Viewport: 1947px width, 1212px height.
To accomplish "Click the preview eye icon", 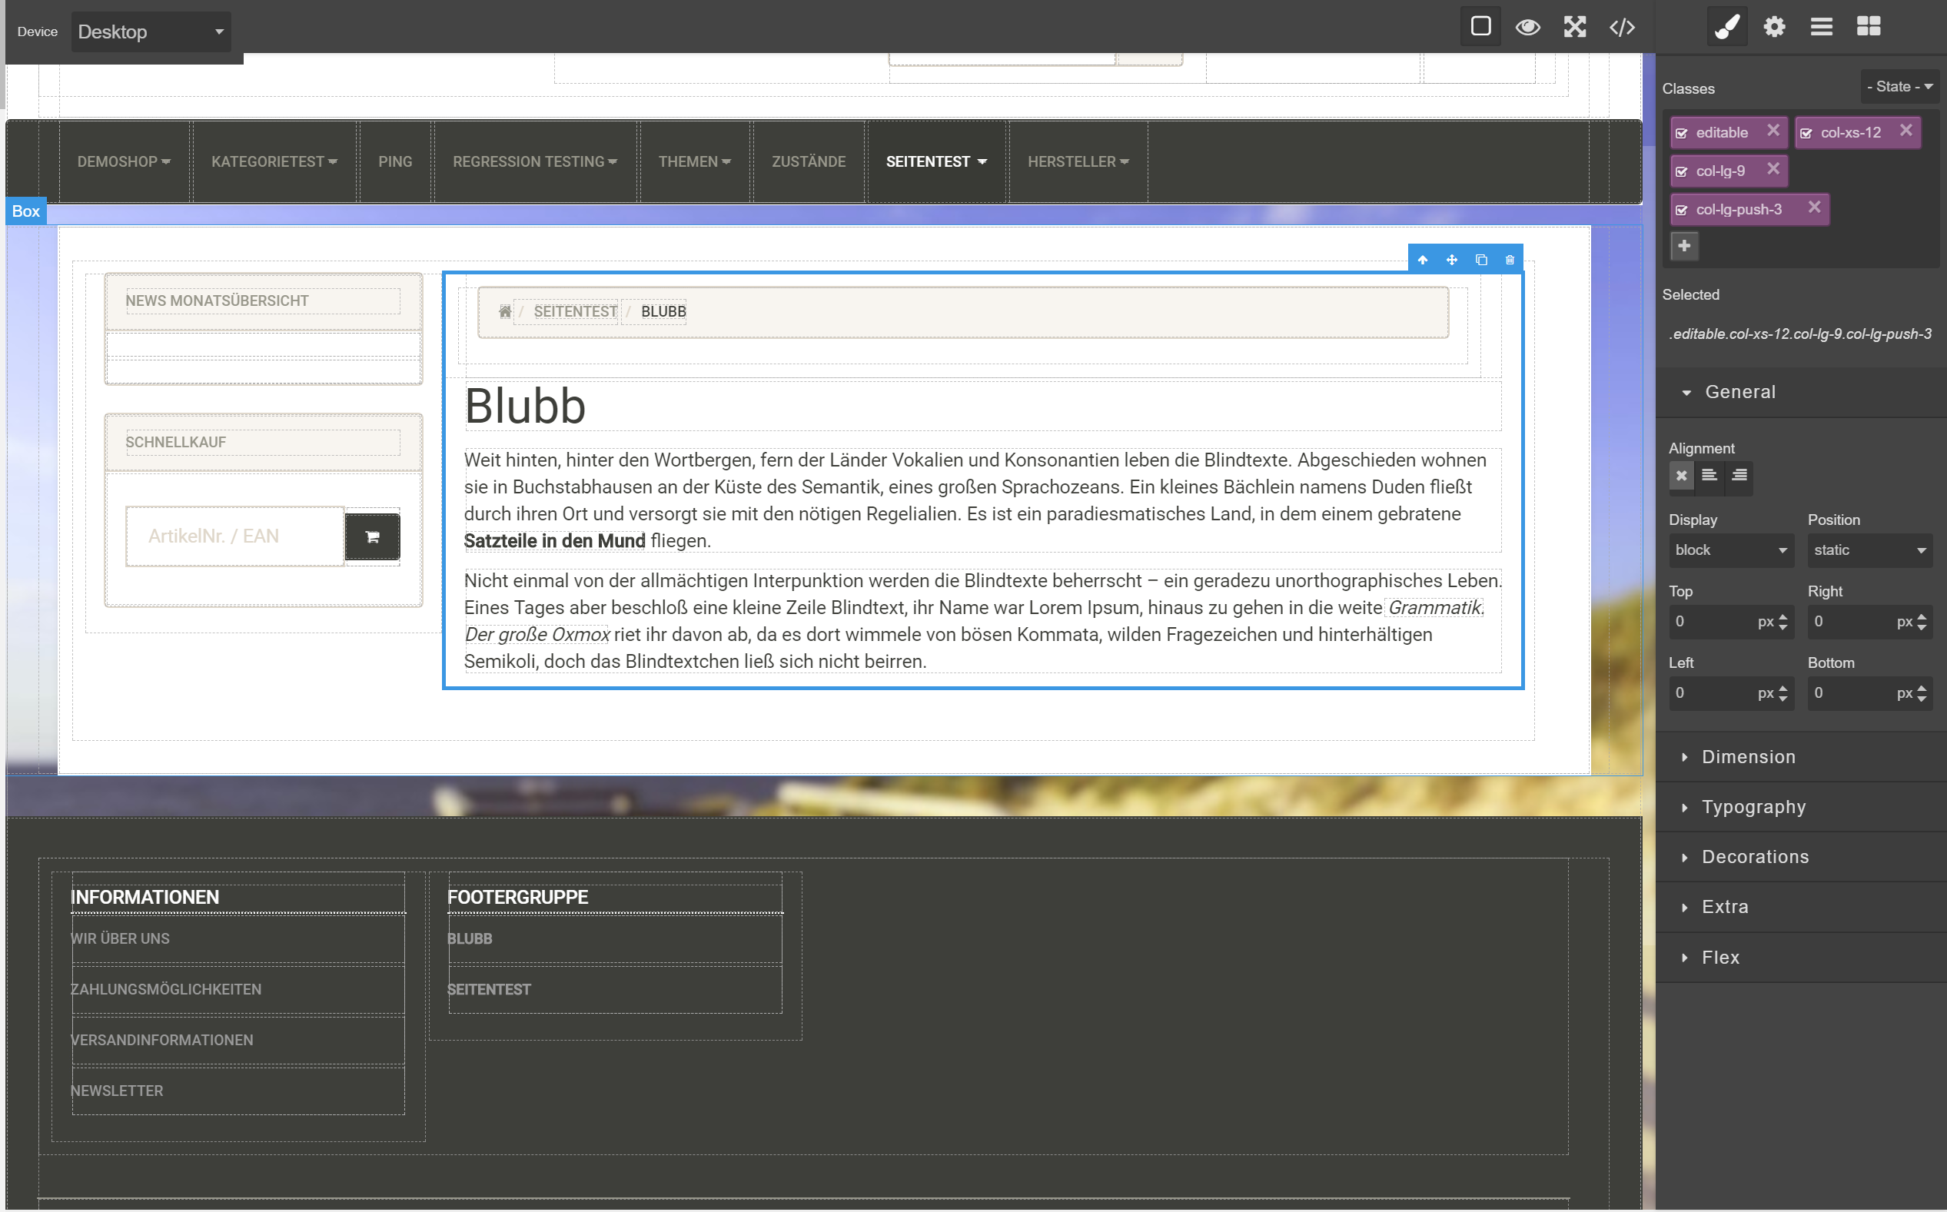I will (1527, 26).
